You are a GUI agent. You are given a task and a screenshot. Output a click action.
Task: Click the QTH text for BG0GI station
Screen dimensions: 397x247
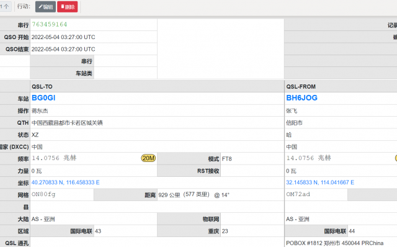67,123
